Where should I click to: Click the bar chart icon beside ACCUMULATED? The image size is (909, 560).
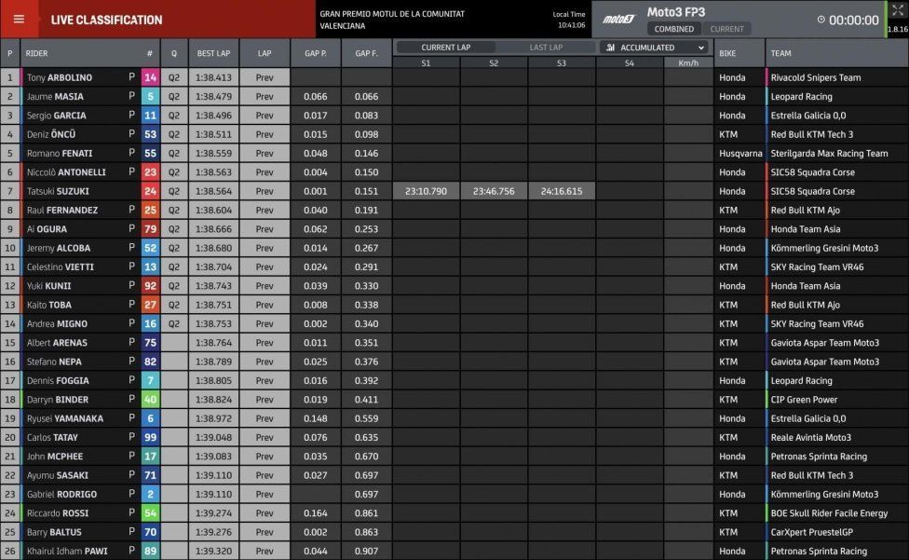coord(610,48)
